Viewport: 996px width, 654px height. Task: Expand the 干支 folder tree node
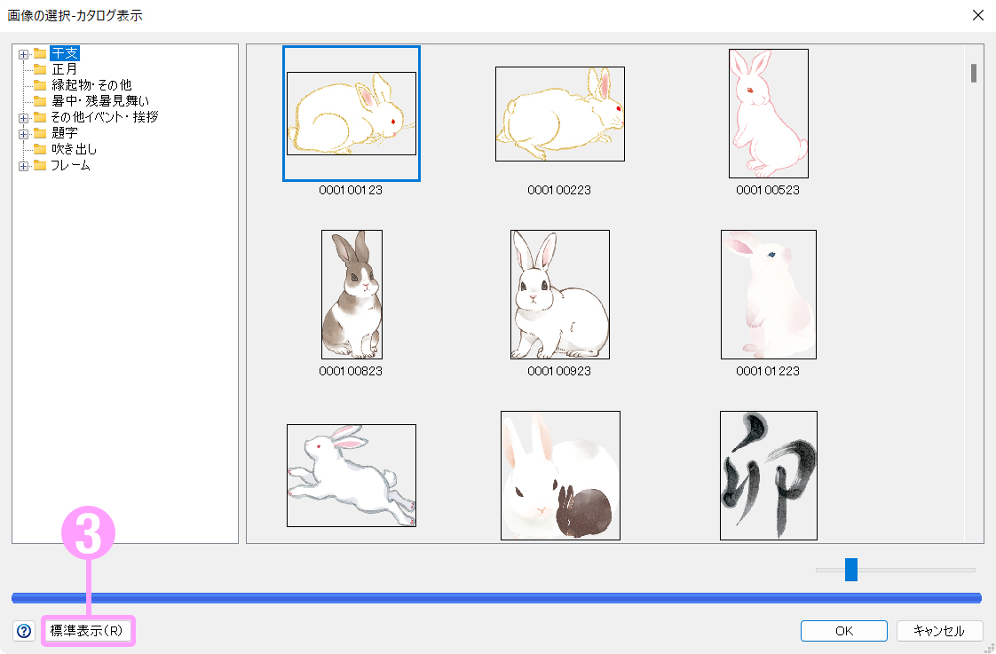[23, 53]
